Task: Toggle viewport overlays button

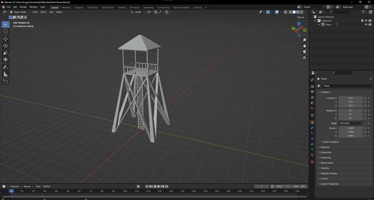Action: pyautogui.click(x=277, y=12)
